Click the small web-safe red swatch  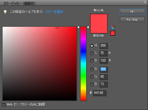coord(113,33)
